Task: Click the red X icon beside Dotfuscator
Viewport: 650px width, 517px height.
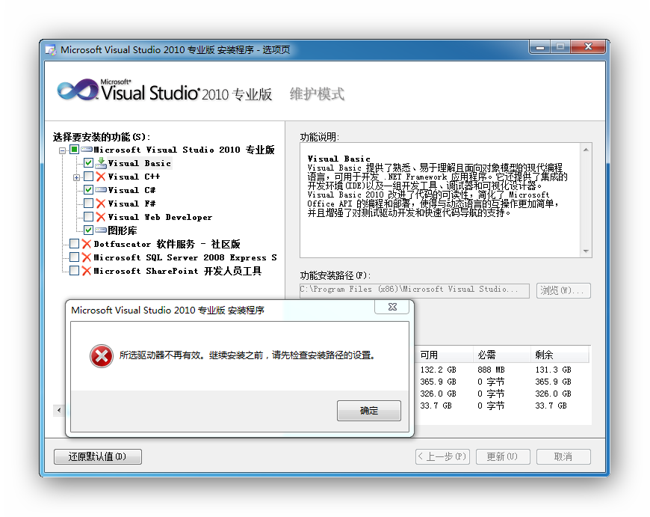Action: [87, 244]
